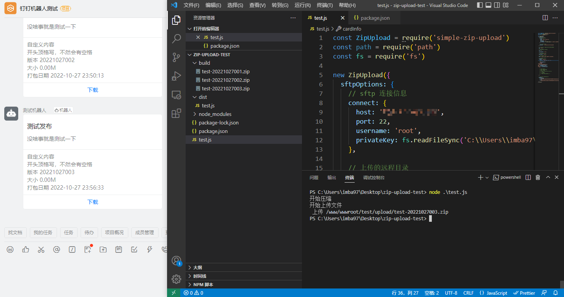Open the Manage gear icon
564x297 pixels.
(176, 279)
